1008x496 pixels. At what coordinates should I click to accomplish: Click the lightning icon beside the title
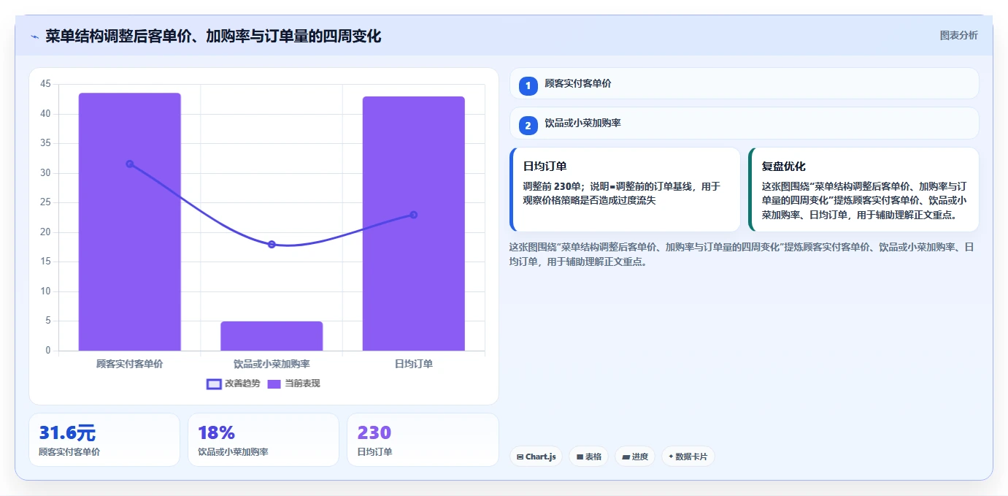pyautogui.click(x=34, y=37)
